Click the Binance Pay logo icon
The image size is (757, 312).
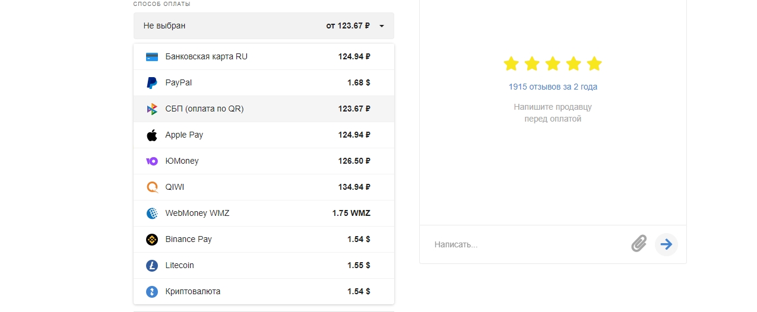tap(152, 240)
